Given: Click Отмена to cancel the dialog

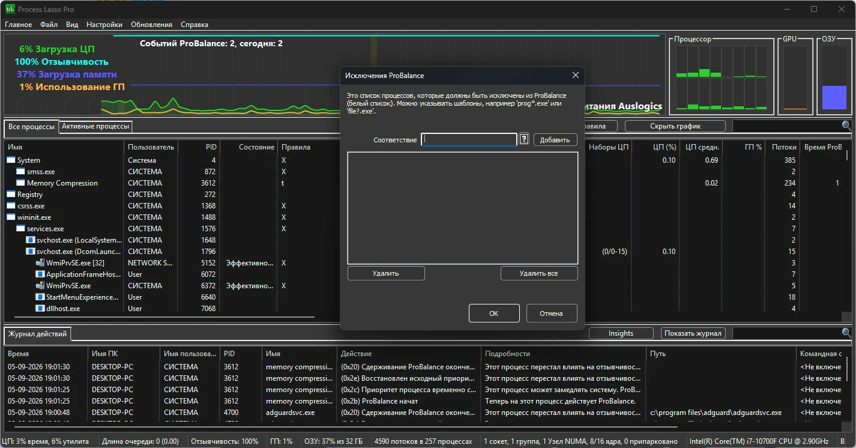Looking at the screenshot, I should 552,313.
